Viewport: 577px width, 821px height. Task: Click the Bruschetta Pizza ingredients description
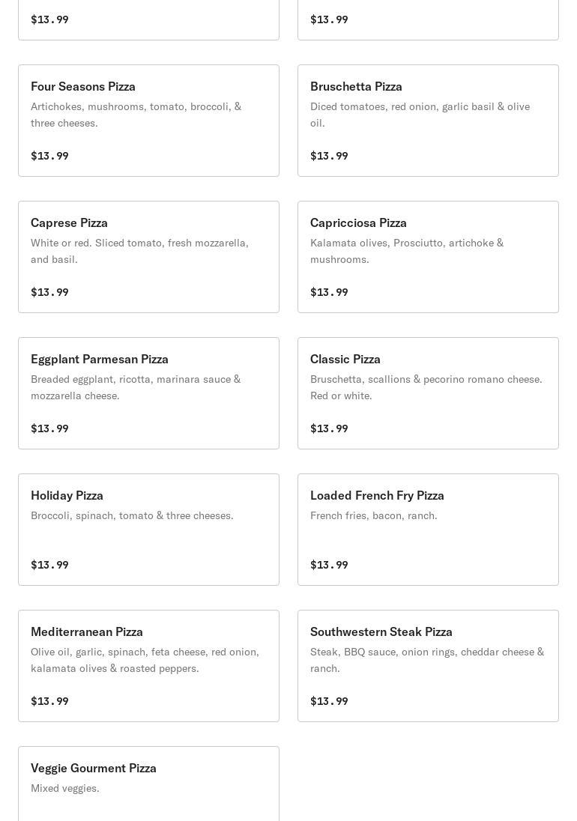coord(420,115)
